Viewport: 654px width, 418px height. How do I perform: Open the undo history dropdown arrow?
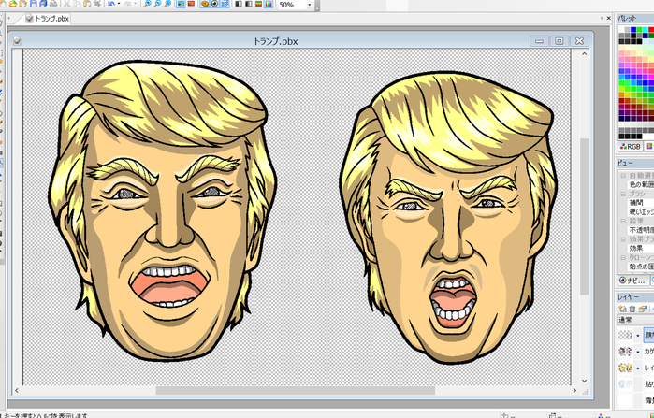coord(119,4)
